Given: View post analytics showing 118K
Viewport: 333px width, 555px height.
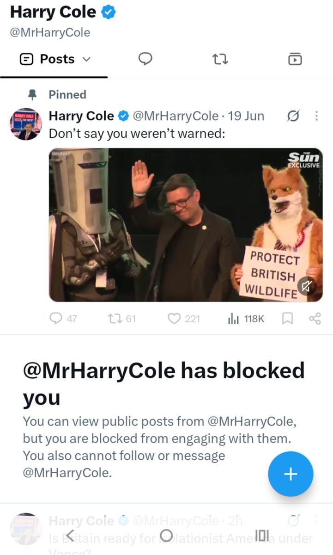Looking at the screenshot, I should 233,318.
